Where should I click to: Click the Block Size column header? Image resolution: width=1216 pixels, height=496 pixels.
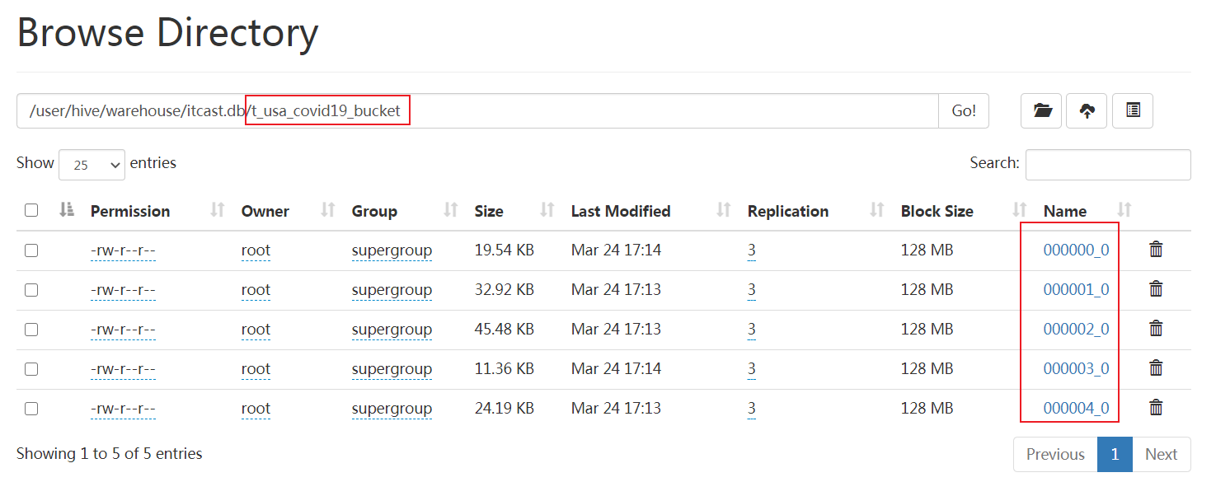pos(937,211)
